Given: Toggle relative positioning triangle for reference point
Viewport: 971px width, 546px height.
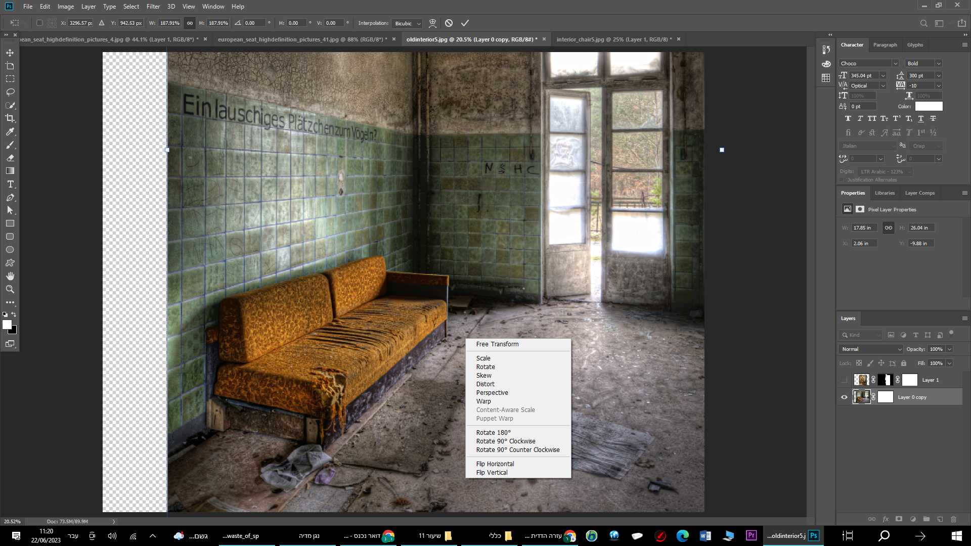Looking at the screenshot, I should [102, 23].
